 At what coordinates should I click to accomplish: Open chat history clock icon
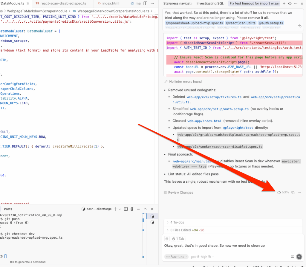(290, 4)
